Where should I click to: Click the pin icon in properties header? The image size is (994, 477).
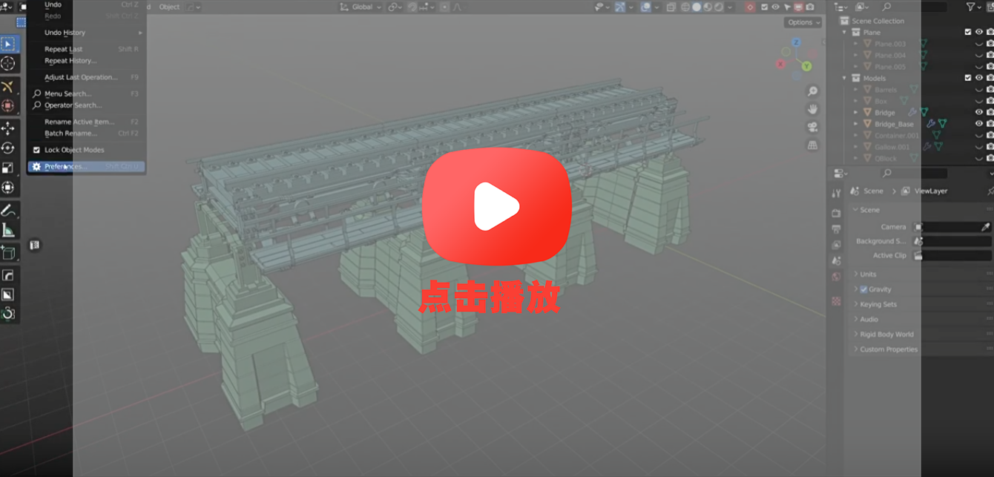(x=990, y=191)
